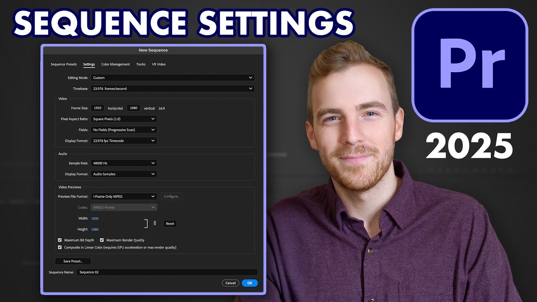Click the chain link icon for preview dimensions

(155, 224)
